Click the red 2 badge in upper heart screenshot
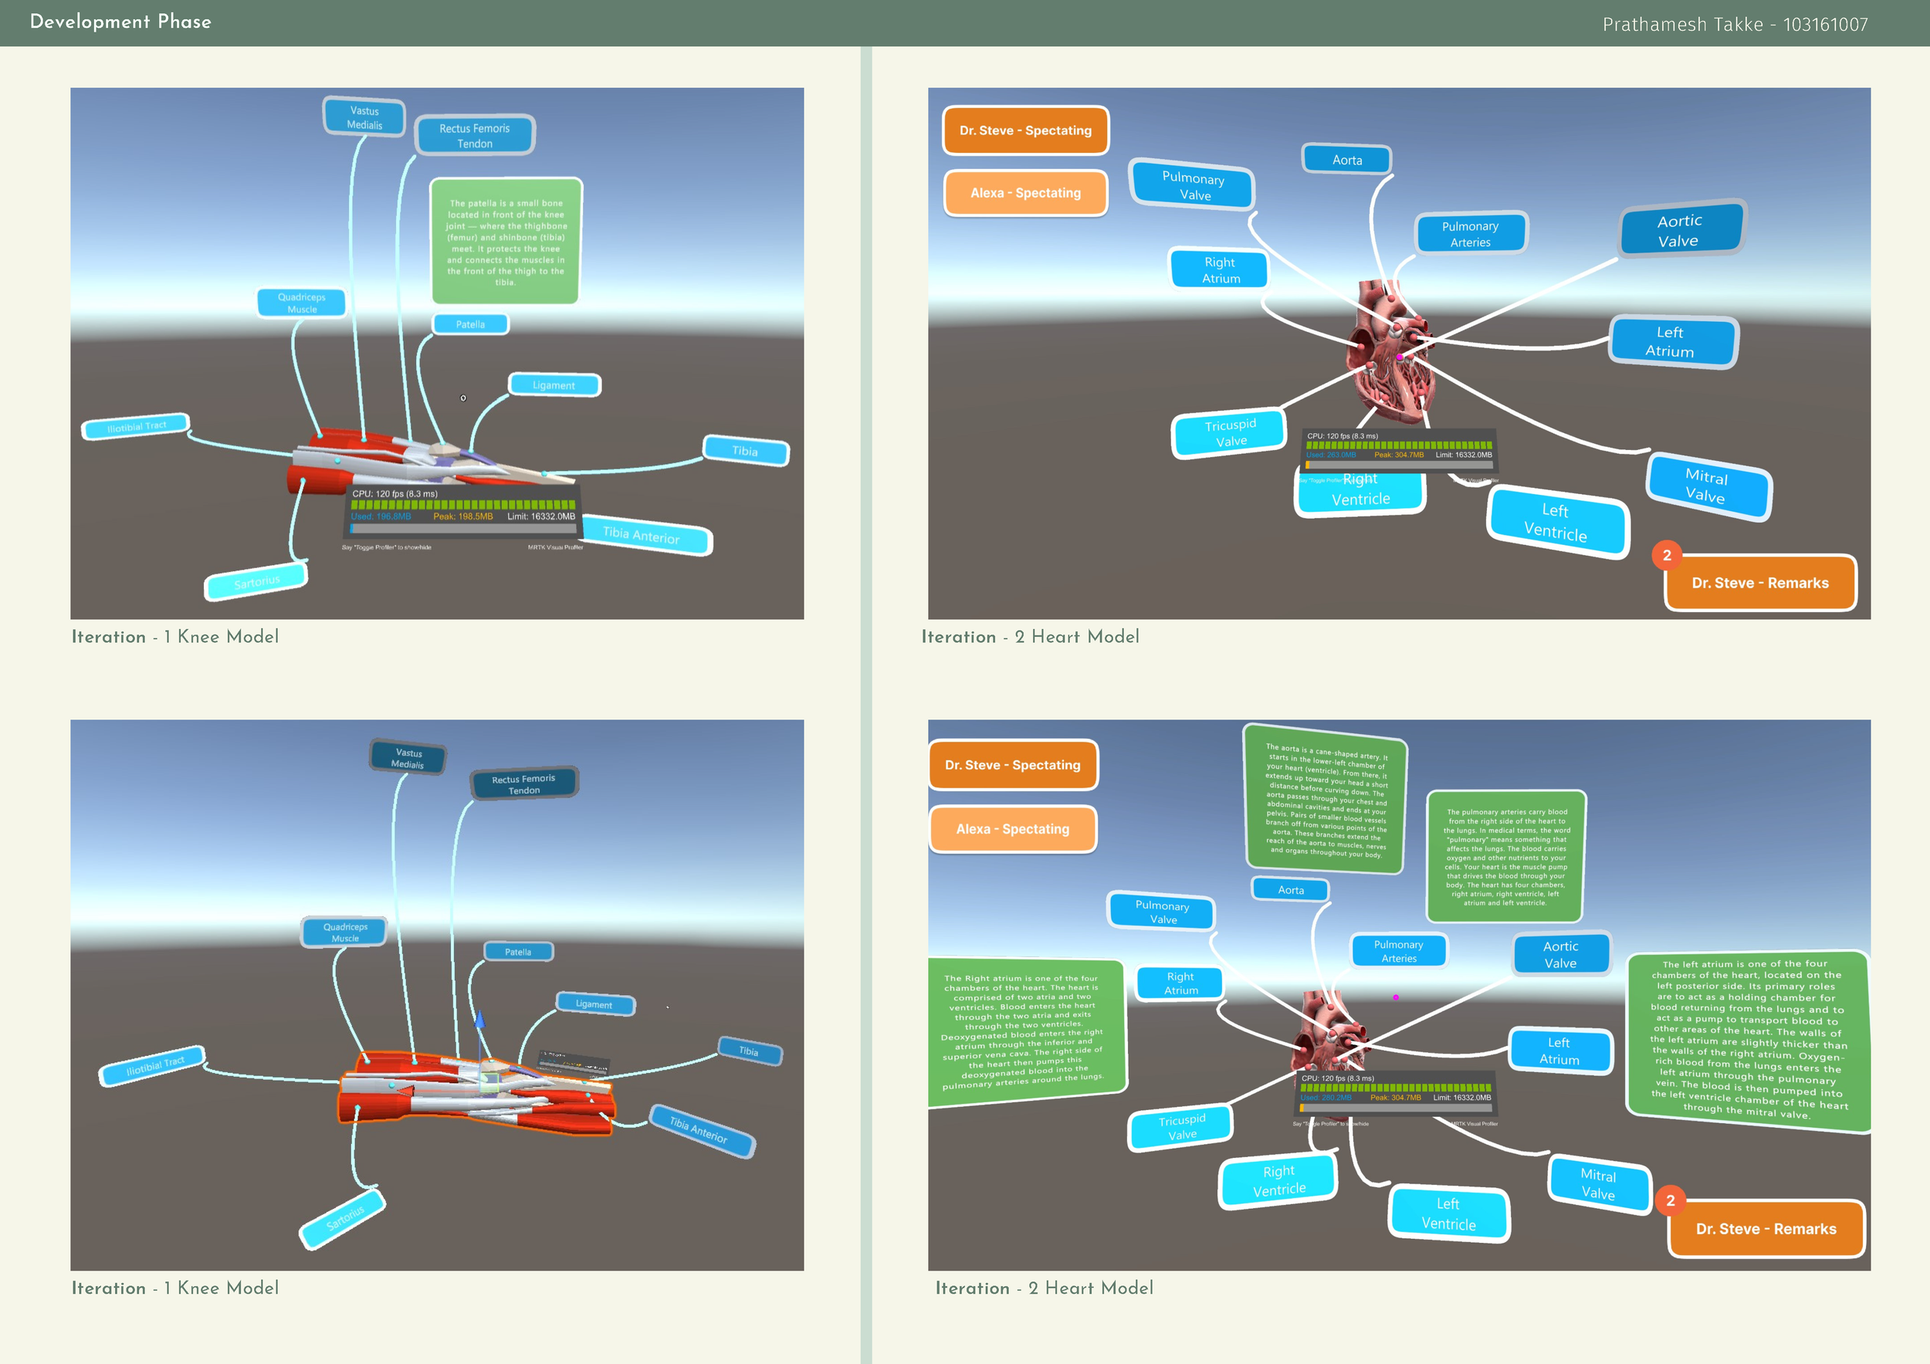 point(1667,556)
